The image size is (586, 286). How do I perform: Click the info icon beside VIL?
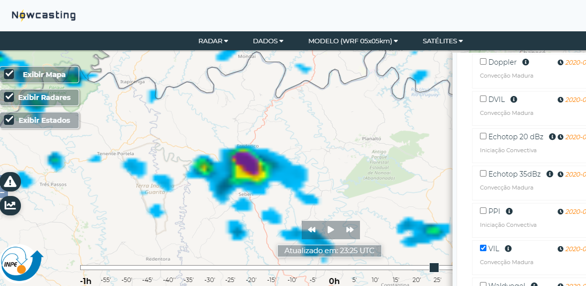tap(508, 249)
